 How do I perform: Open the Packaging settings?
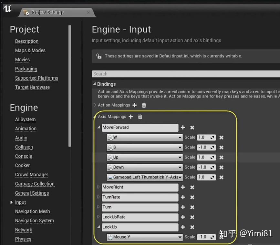26,69
